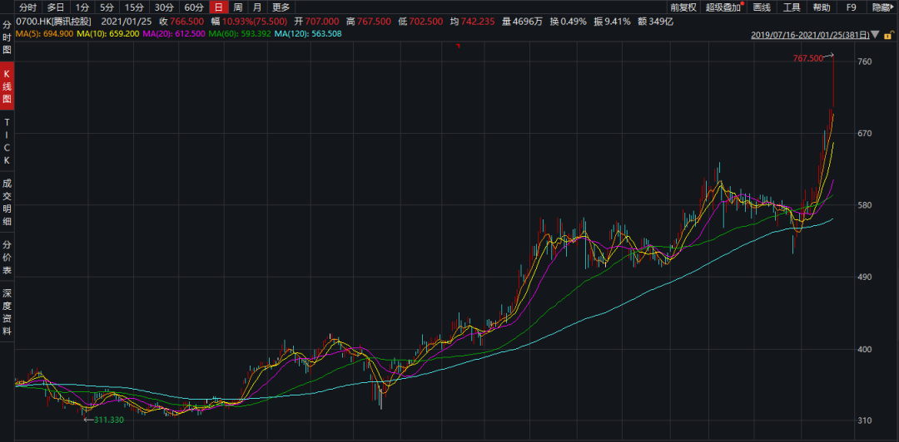Select the 5分 five-minute period
This screenshot has height=442, width=899.
tap(107, 7)
